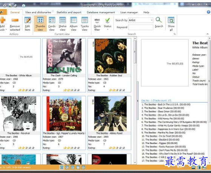Select track 'Glass Onion'

[161, 111]
